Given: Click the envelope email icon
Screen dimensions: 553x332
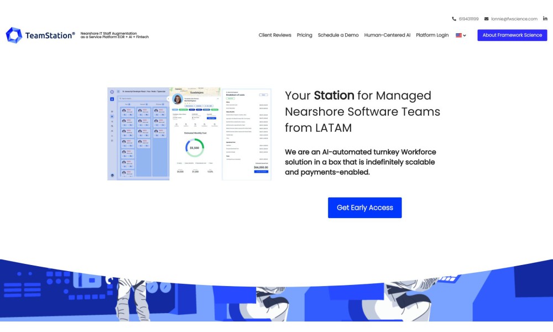Looking at the screenshot, I should pyautogui.click(x=486, y=19).
